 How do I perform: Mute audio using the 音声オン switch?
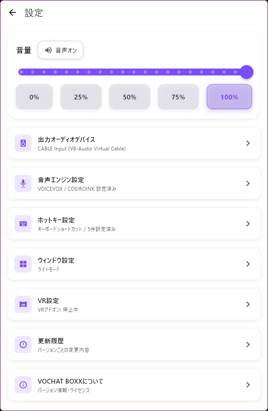(x=60, y=50)
